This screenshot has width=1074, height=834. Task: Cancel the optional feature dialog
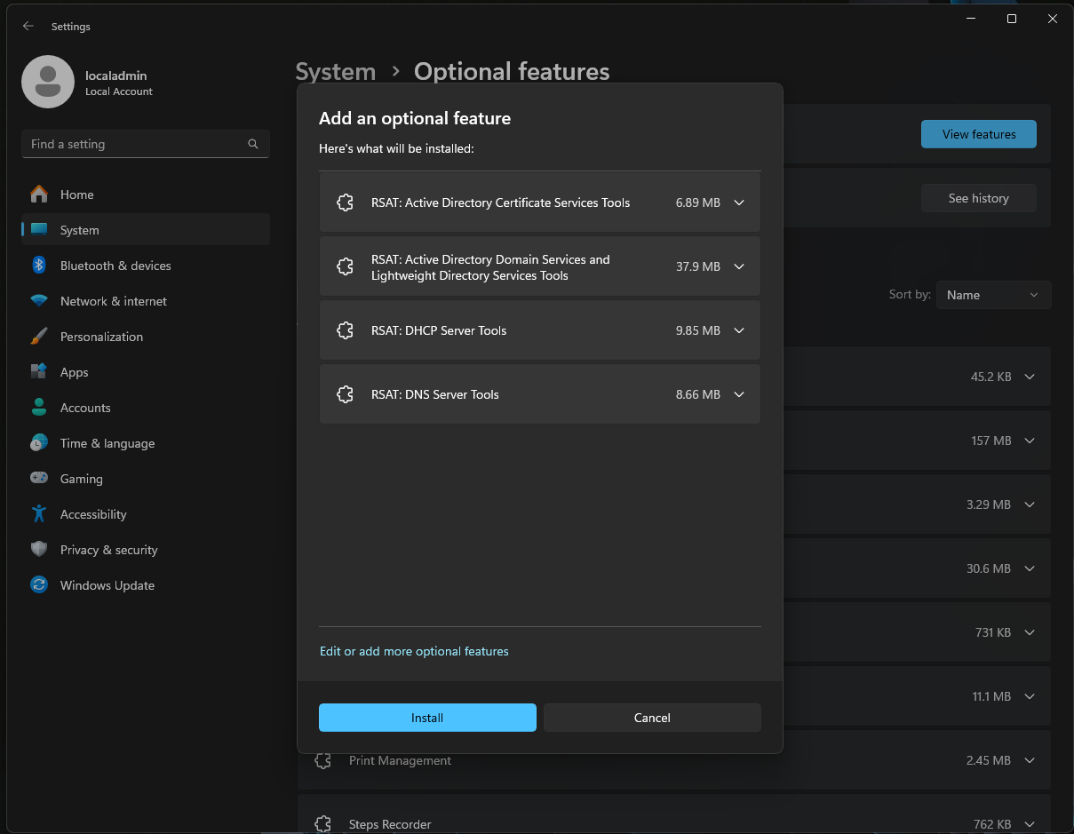(x=652, y=718)
